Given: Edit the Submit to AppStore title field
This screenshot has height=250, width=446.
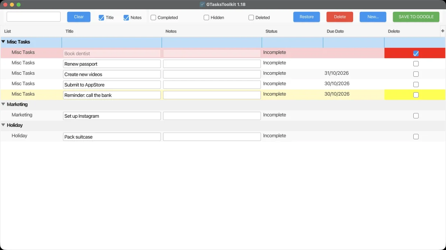Looking at the screenshot, I should click(x=112, y=84).
